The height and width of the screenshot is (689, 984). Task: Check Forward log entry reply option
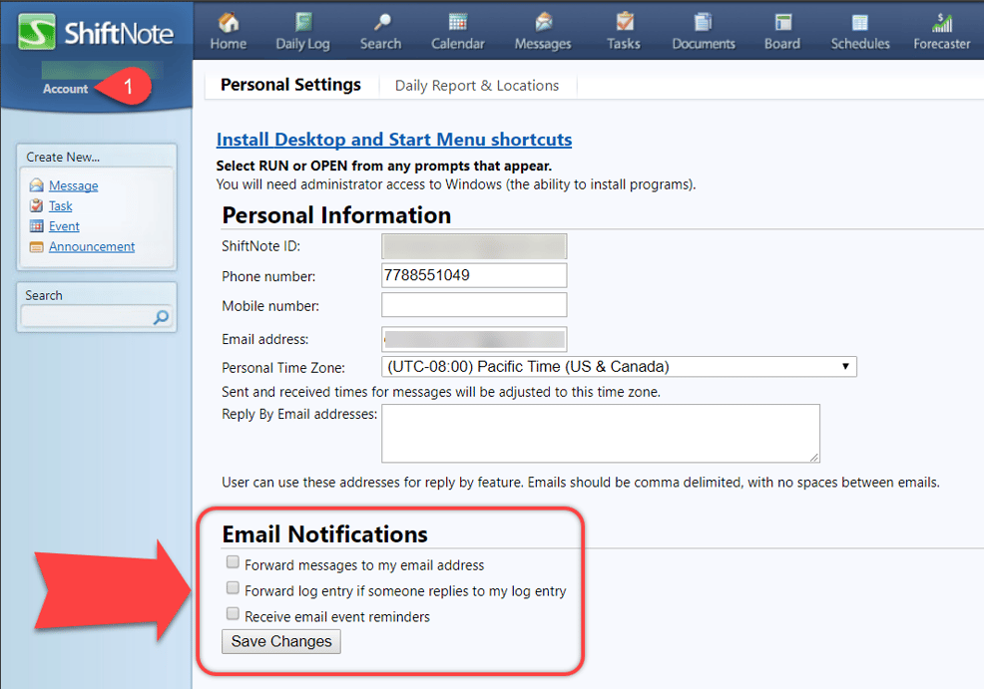coord(233,588)
